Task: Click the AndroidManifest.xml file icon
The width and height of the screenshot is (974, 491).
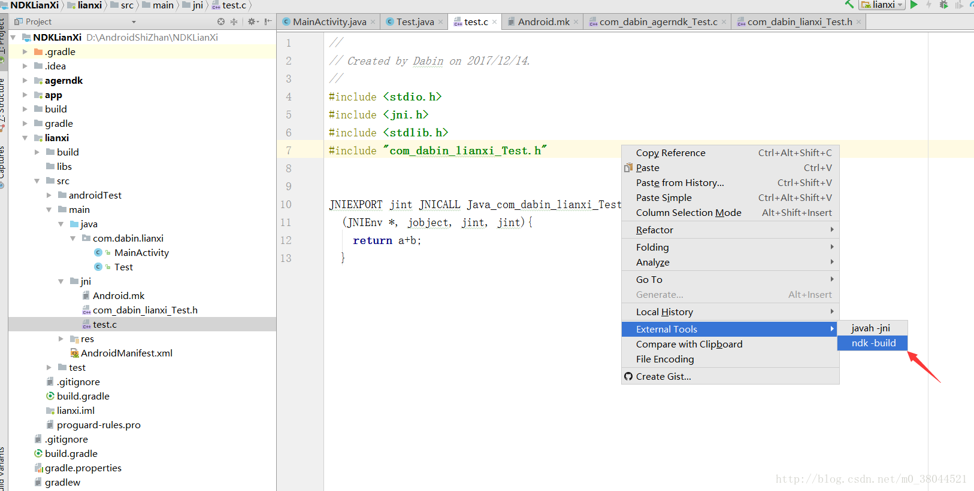Action: 75,353
